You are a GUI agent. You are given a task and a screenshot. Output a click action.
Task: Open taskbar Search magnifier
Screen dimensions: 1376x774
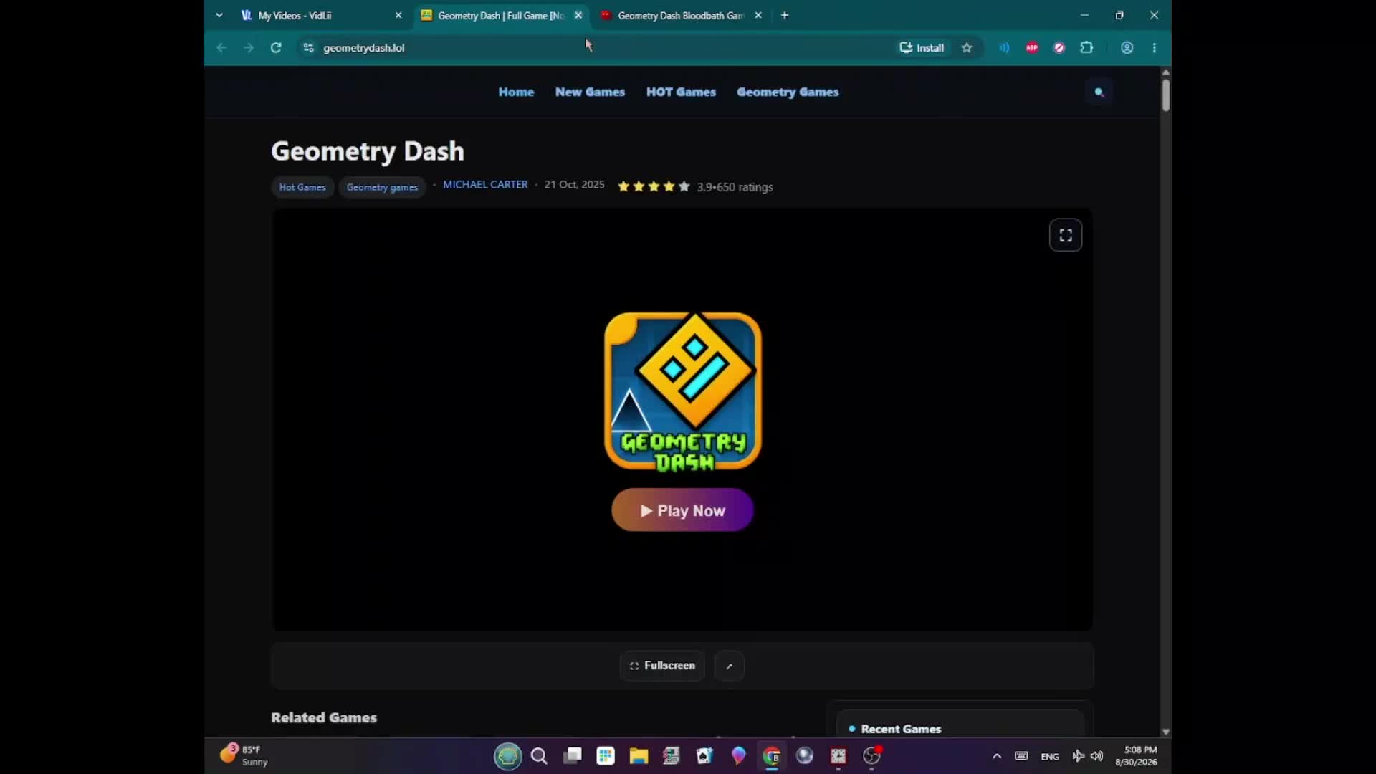[x=539, y=756]
